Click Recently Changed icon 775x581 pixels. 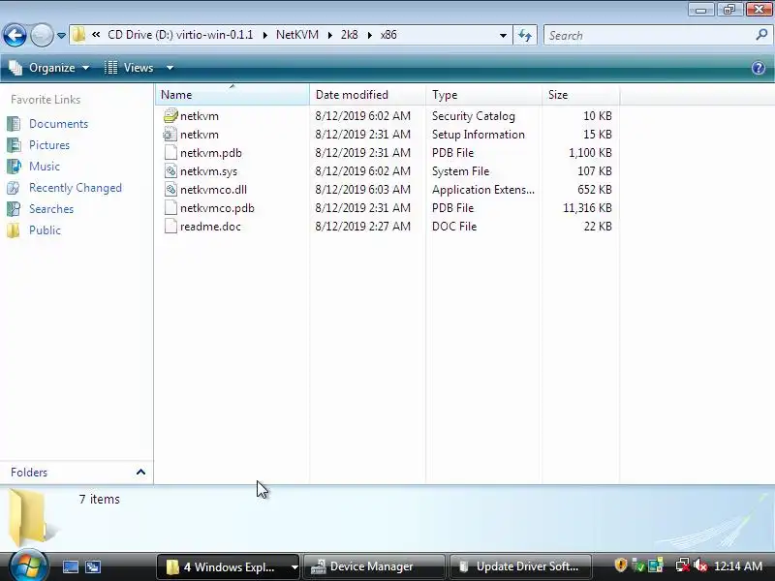[14, 188]
